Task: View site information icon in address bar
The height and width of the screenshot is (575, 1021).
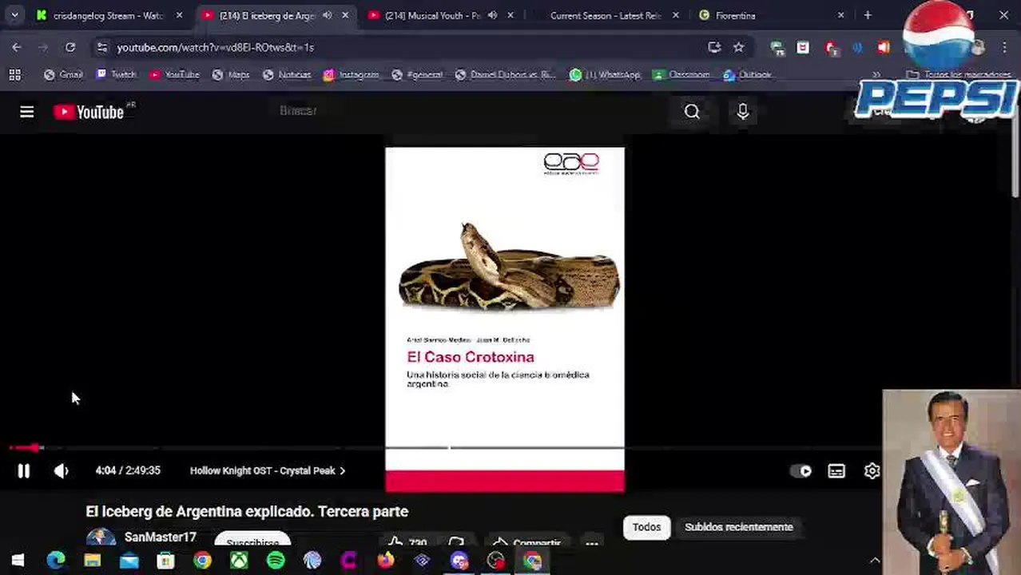Action: (101, 48)
